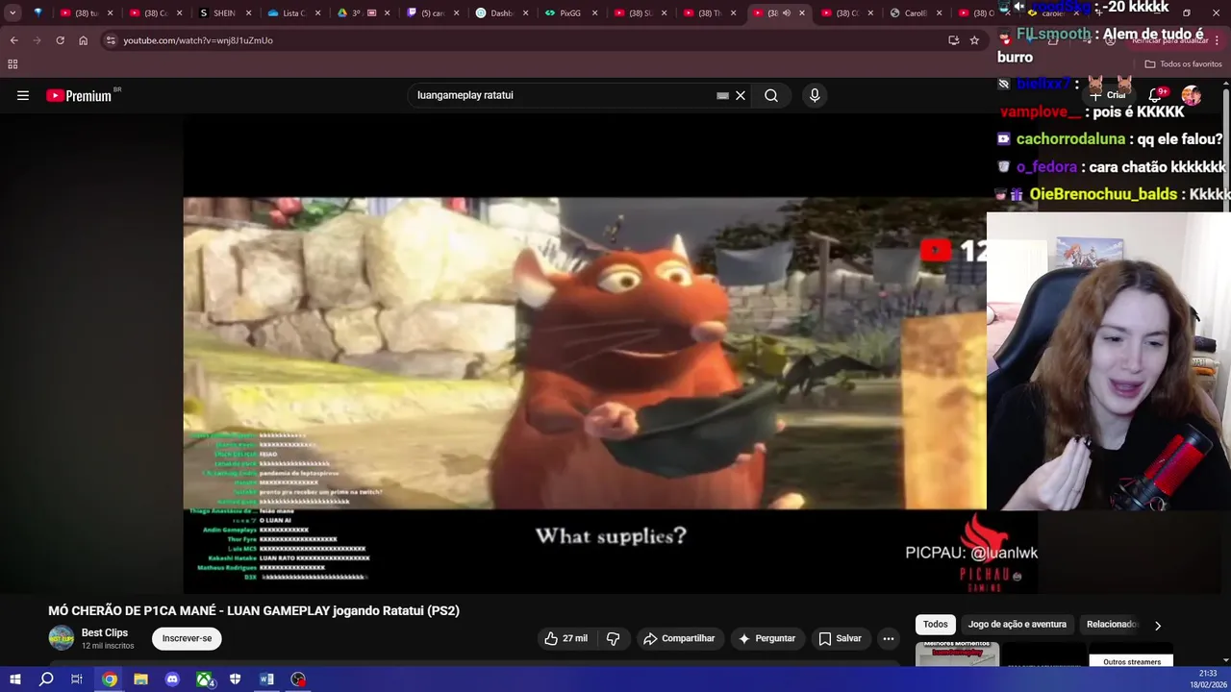
Task: Go back with browser back arrow
Action: pos(13,40)
